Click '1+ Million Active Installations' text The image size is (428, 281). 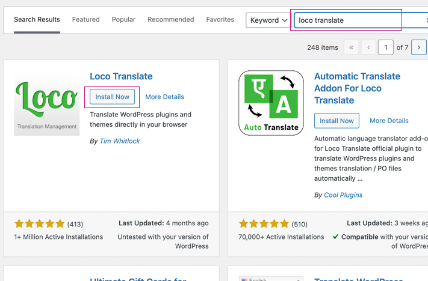(58, 237)
